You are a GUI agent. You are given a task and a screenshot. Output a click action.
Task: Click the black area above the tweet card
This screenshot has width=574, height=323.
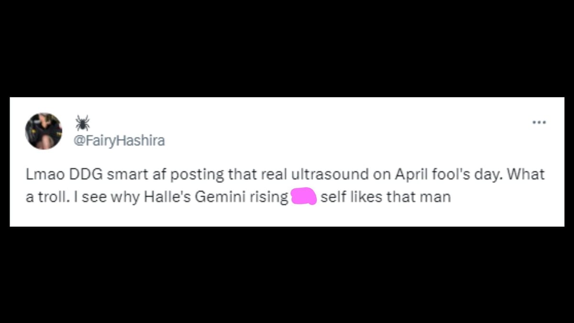[x=287, y=48]
